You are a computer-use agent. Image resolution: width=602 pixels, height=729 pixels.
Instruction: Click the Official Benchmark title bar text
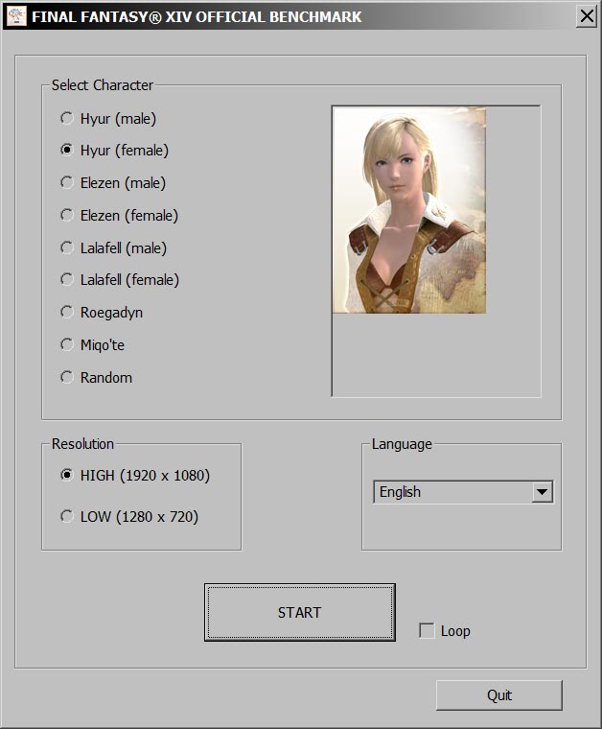pos(197,16)
